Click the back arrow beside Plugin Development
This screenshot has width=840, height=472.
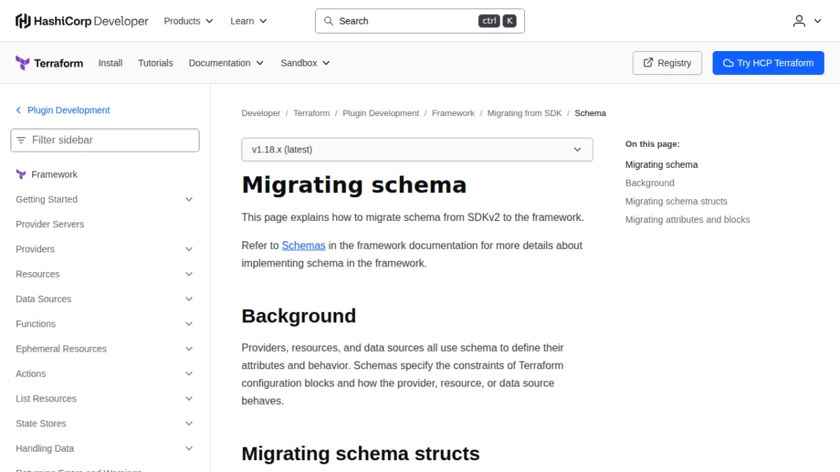(19, 110)
